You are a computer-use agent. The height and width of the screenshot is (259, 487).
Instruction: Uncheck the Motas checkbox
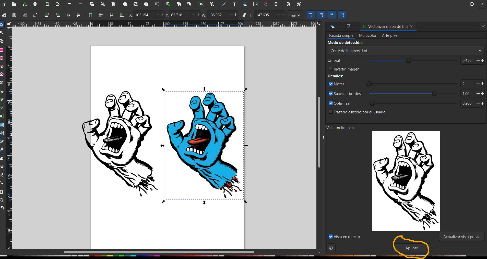click(331, 84)
